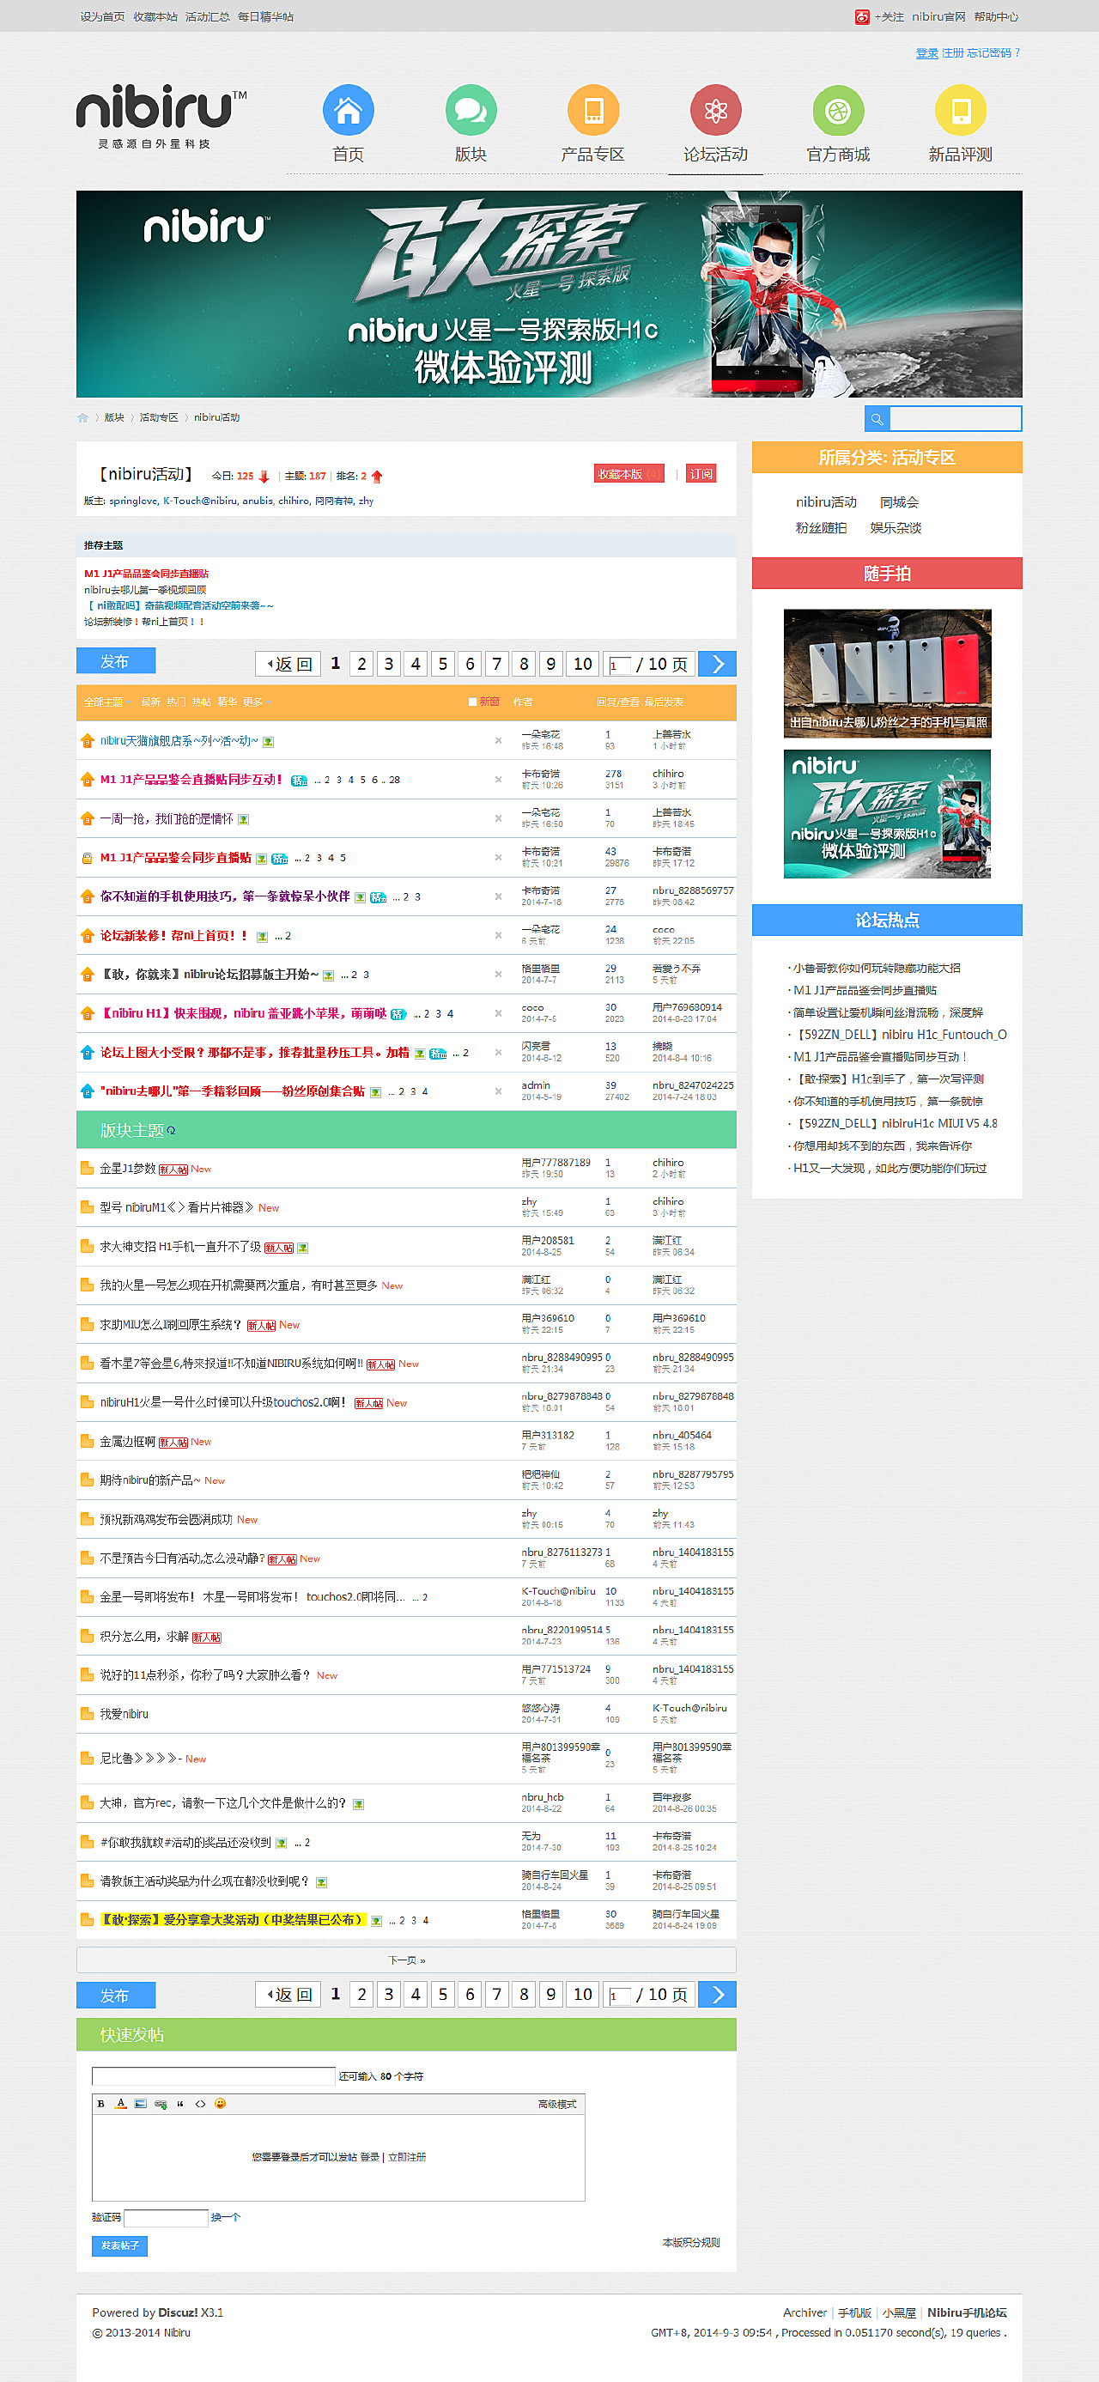Click the lock icon beside M1 J1产品品鉴会同步直播贴

(x=87, y=858)
